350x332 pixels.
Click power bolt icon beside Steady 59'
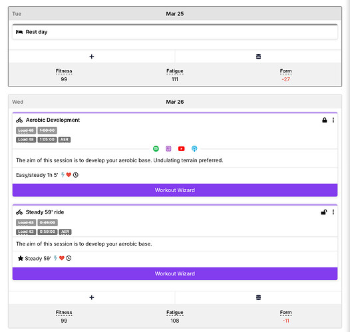pos(56,258)
